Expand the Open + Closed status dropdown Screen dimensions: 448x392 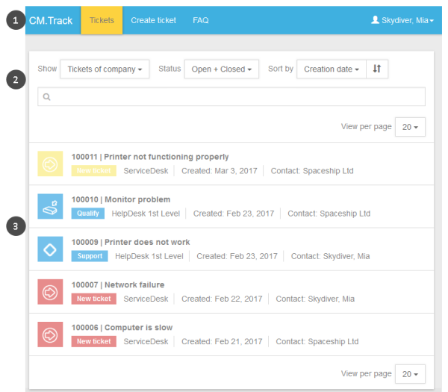coord(221,69)
